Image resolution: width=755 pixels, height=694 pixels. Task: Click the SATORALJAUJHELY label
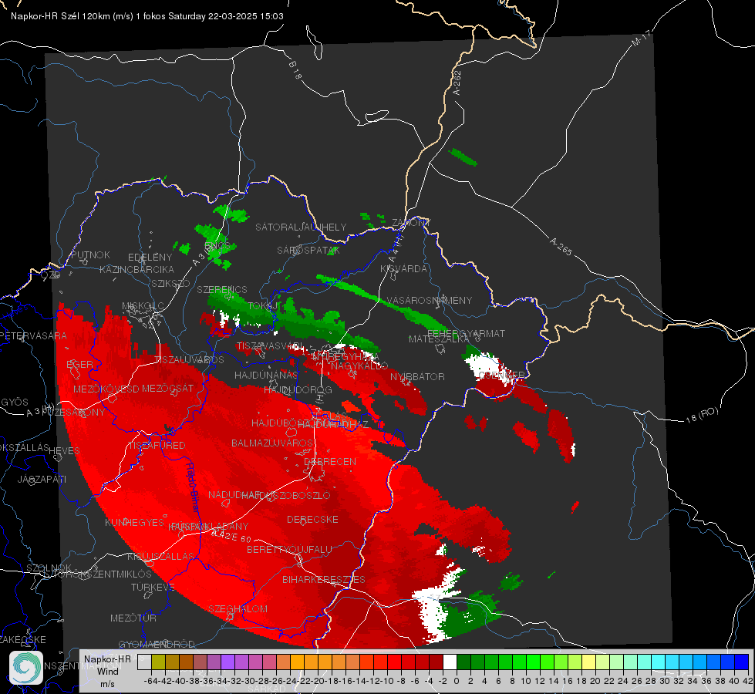pos(301,227)
